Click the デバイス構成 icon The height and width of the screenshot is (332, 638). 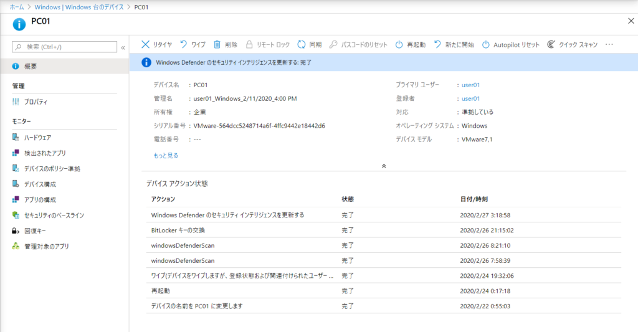point(16,184)
